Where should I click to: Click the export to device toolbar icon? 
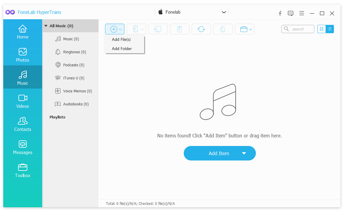point(136,29)
